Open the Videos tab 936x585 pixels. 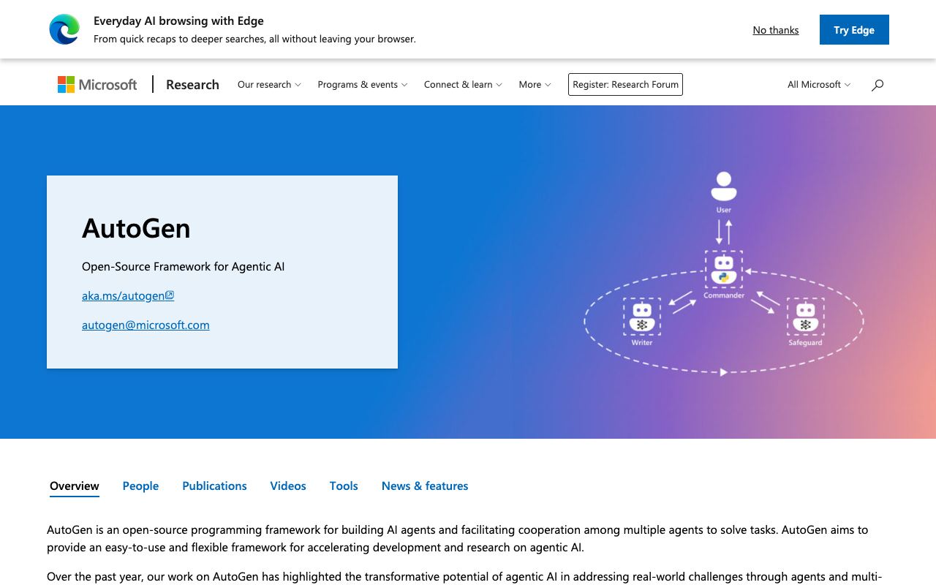coord(288,486)
